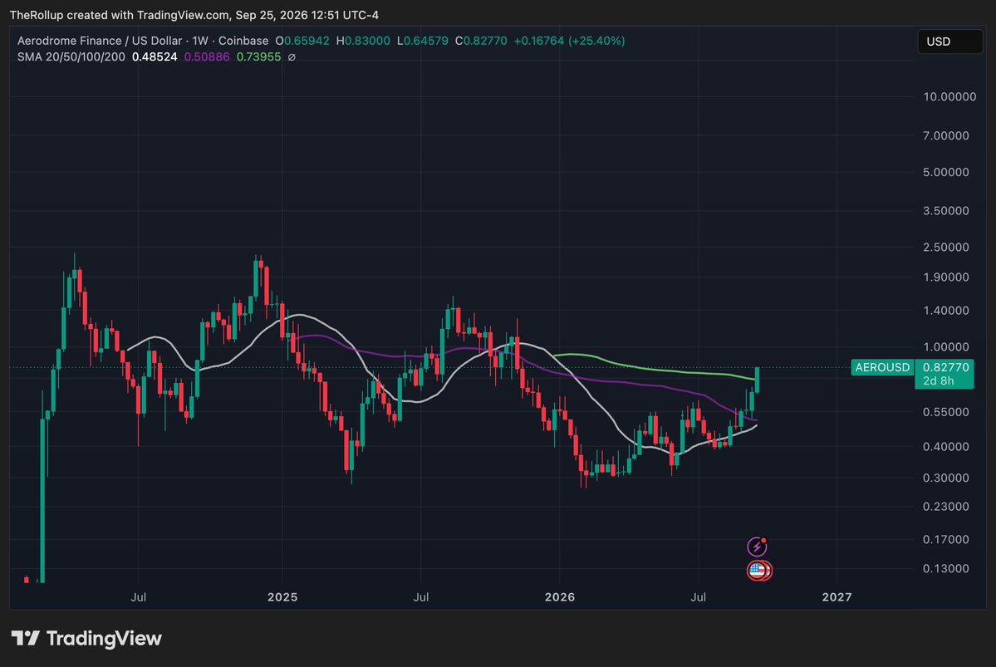Click the 0.30000 price axis label
The width and height of the screenshot is (996, 667).
pos(946,478)
